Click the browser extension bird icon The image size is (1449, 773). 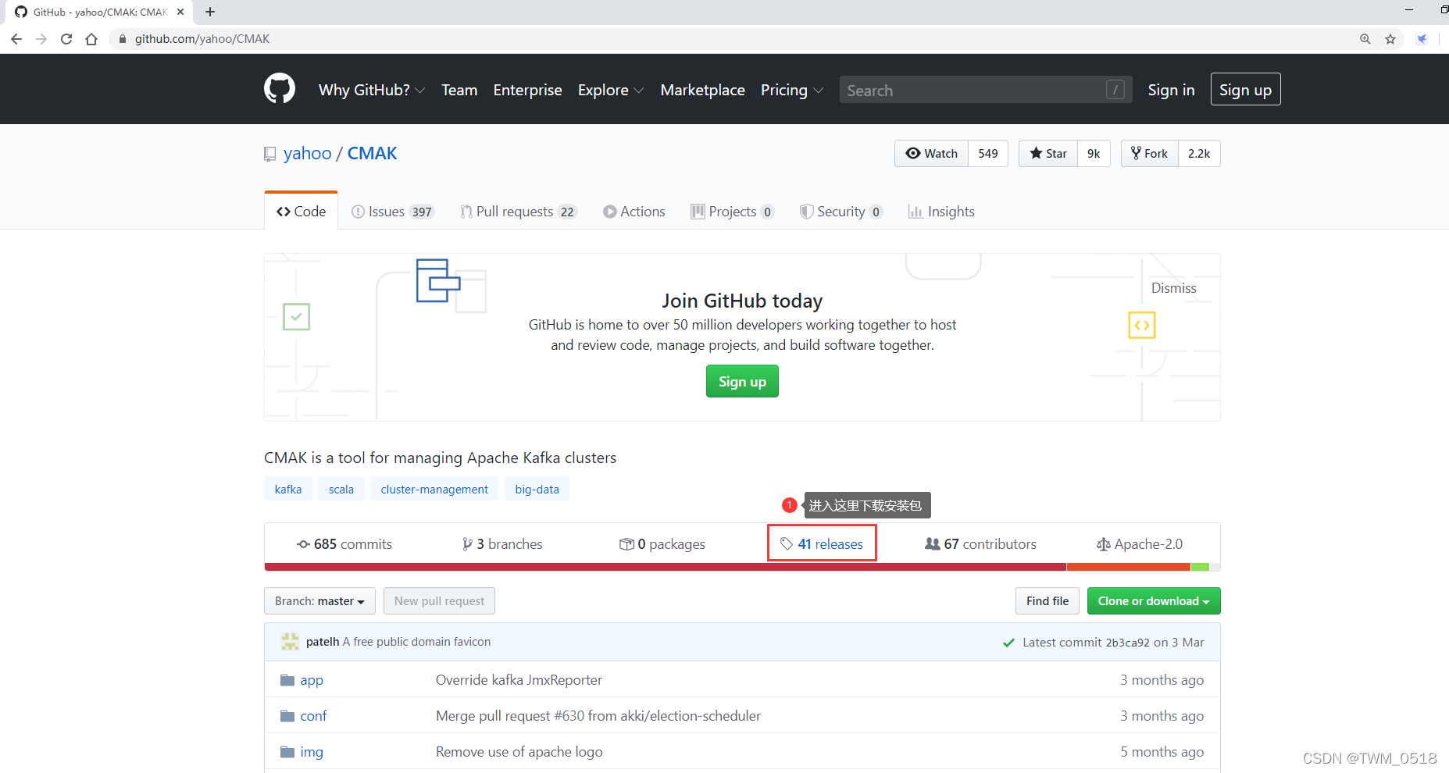(x=1422, y=39)
